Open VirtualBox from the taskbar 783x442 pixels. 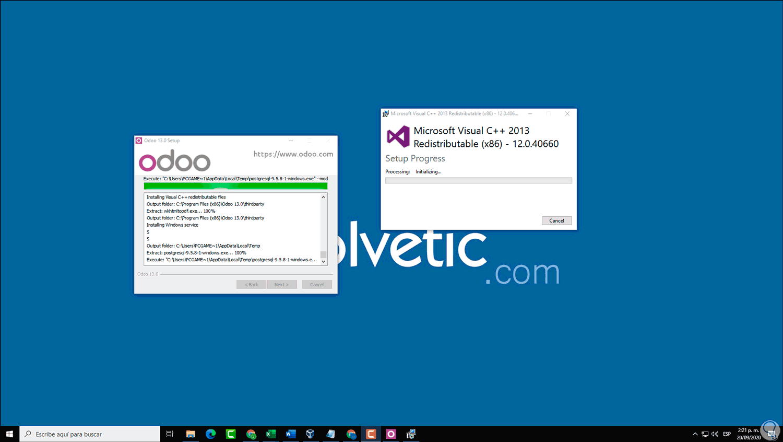(x=310, y=434)
